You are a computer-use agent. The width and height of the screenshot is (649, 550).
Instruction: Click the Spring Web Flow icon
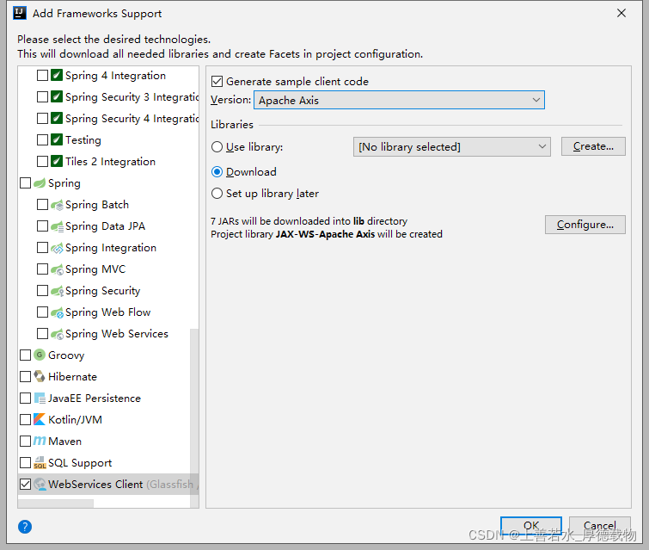57,312
